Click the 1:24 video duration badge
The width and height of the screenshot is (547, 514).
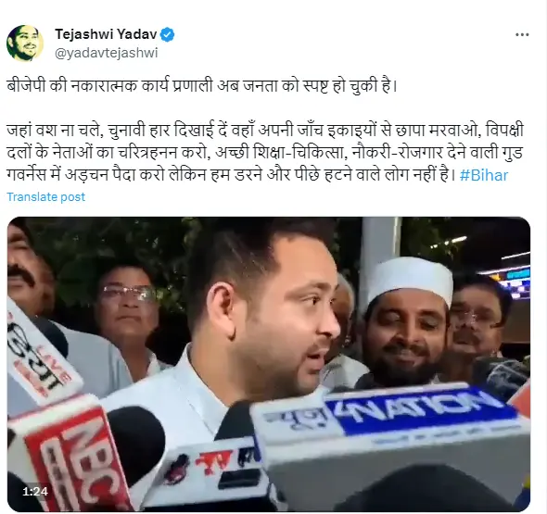35,492
